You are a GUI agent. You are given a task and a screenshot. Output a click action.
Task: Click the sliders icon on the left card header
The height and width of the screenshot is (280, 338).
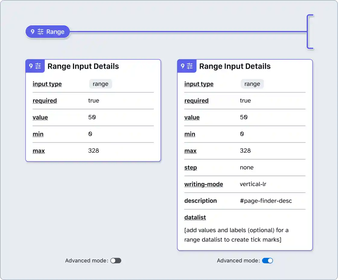pos(38,66)
